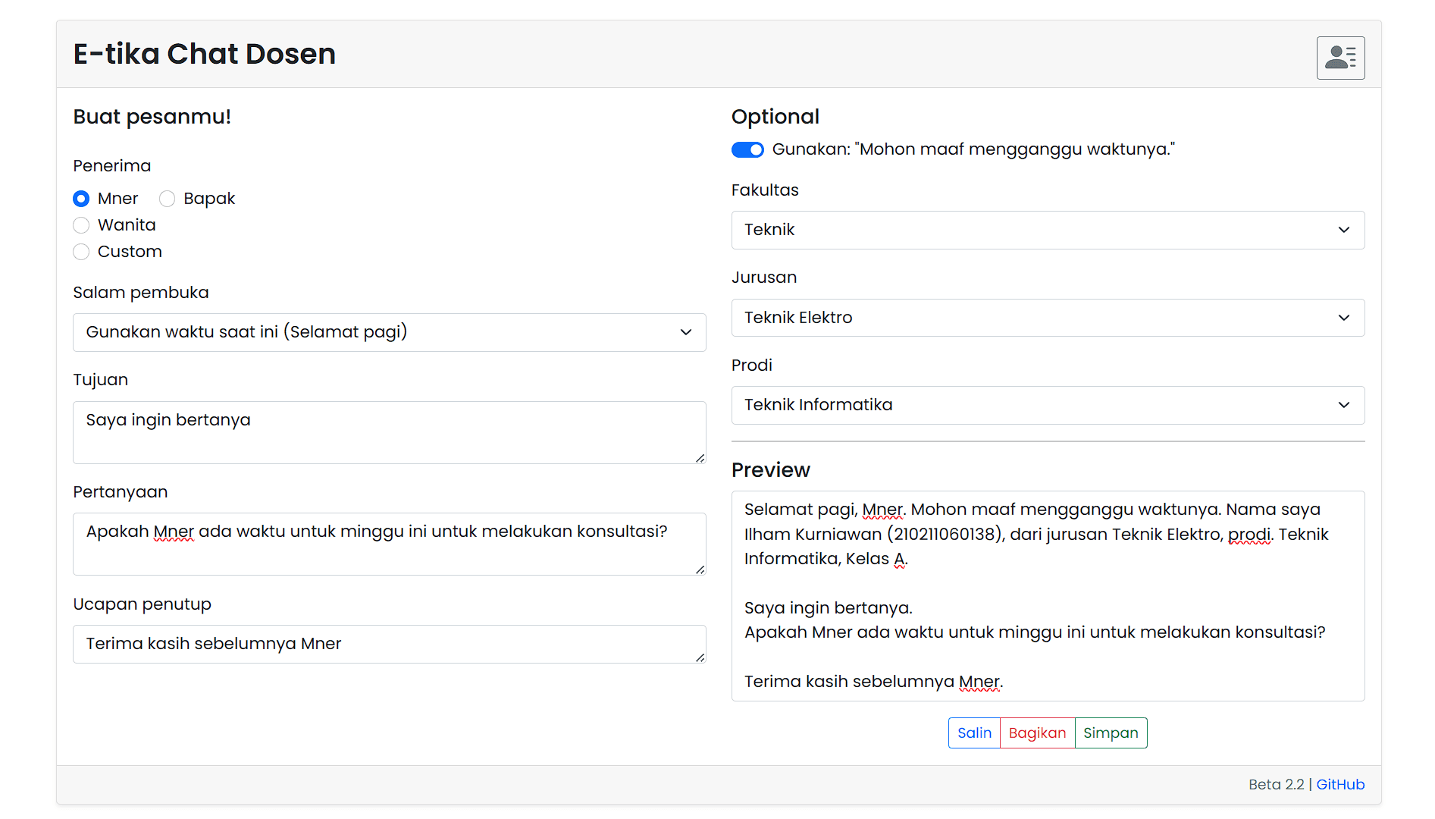Click inside the Tujuan text field
This screenshot has height=819, width=1435.
tap(389, 432)
